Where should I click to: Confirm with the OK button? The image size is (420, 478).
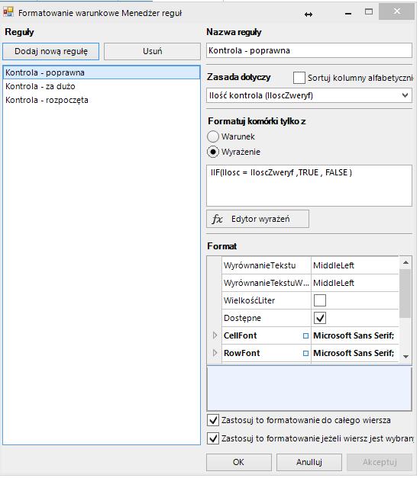(238, 462)
